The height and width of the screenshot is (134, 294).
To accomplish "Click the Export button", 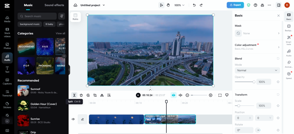I will coord(235,5).
